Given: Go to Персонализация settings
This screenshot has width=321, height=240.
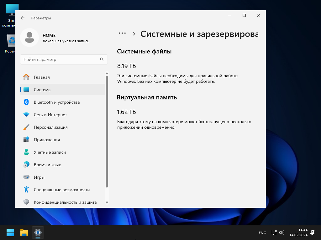Looking at the screenshot, I should click(50, 127).
